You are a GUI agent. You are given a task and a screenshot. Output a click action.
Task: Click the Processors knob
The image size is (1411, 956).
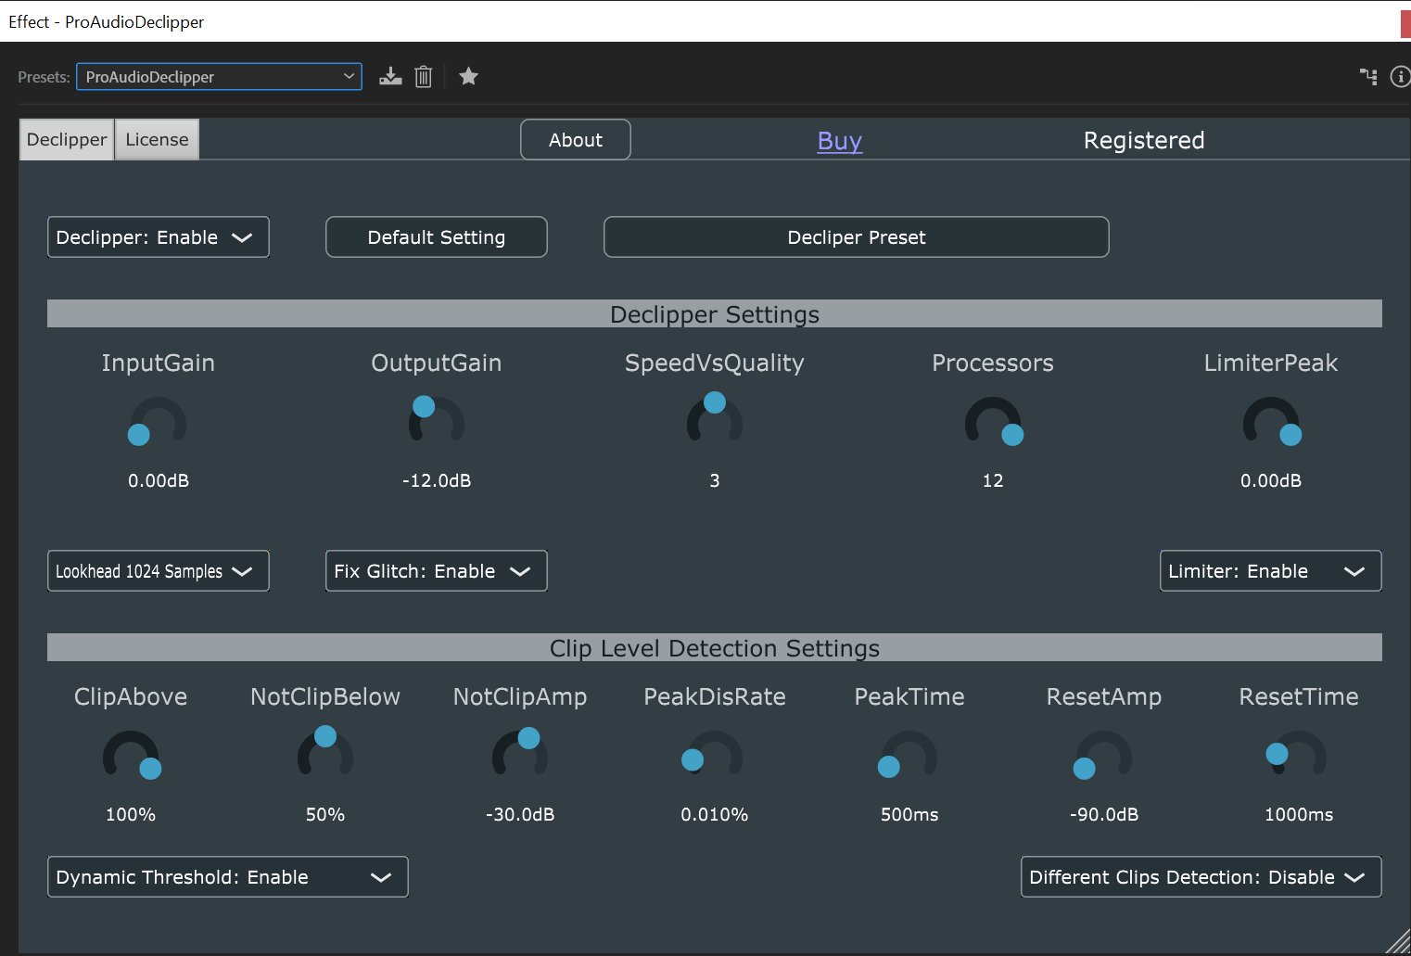[x=993, y=423]
